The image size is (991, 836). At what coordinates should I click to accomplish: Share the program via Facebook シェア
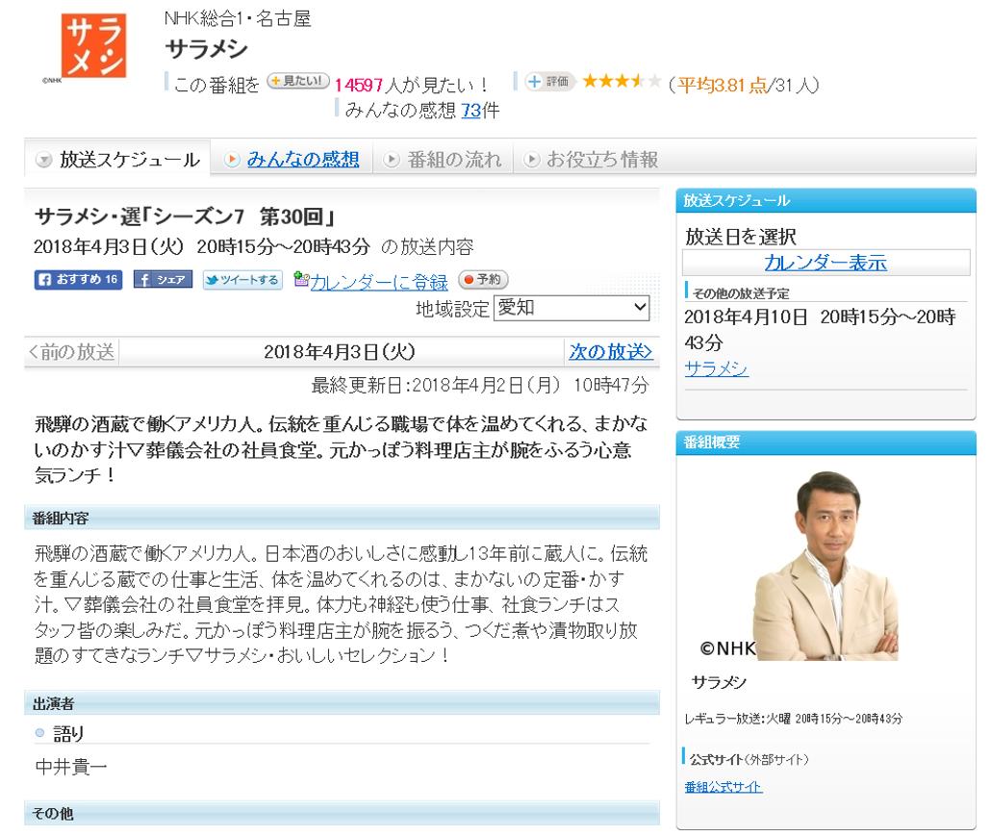163,279
